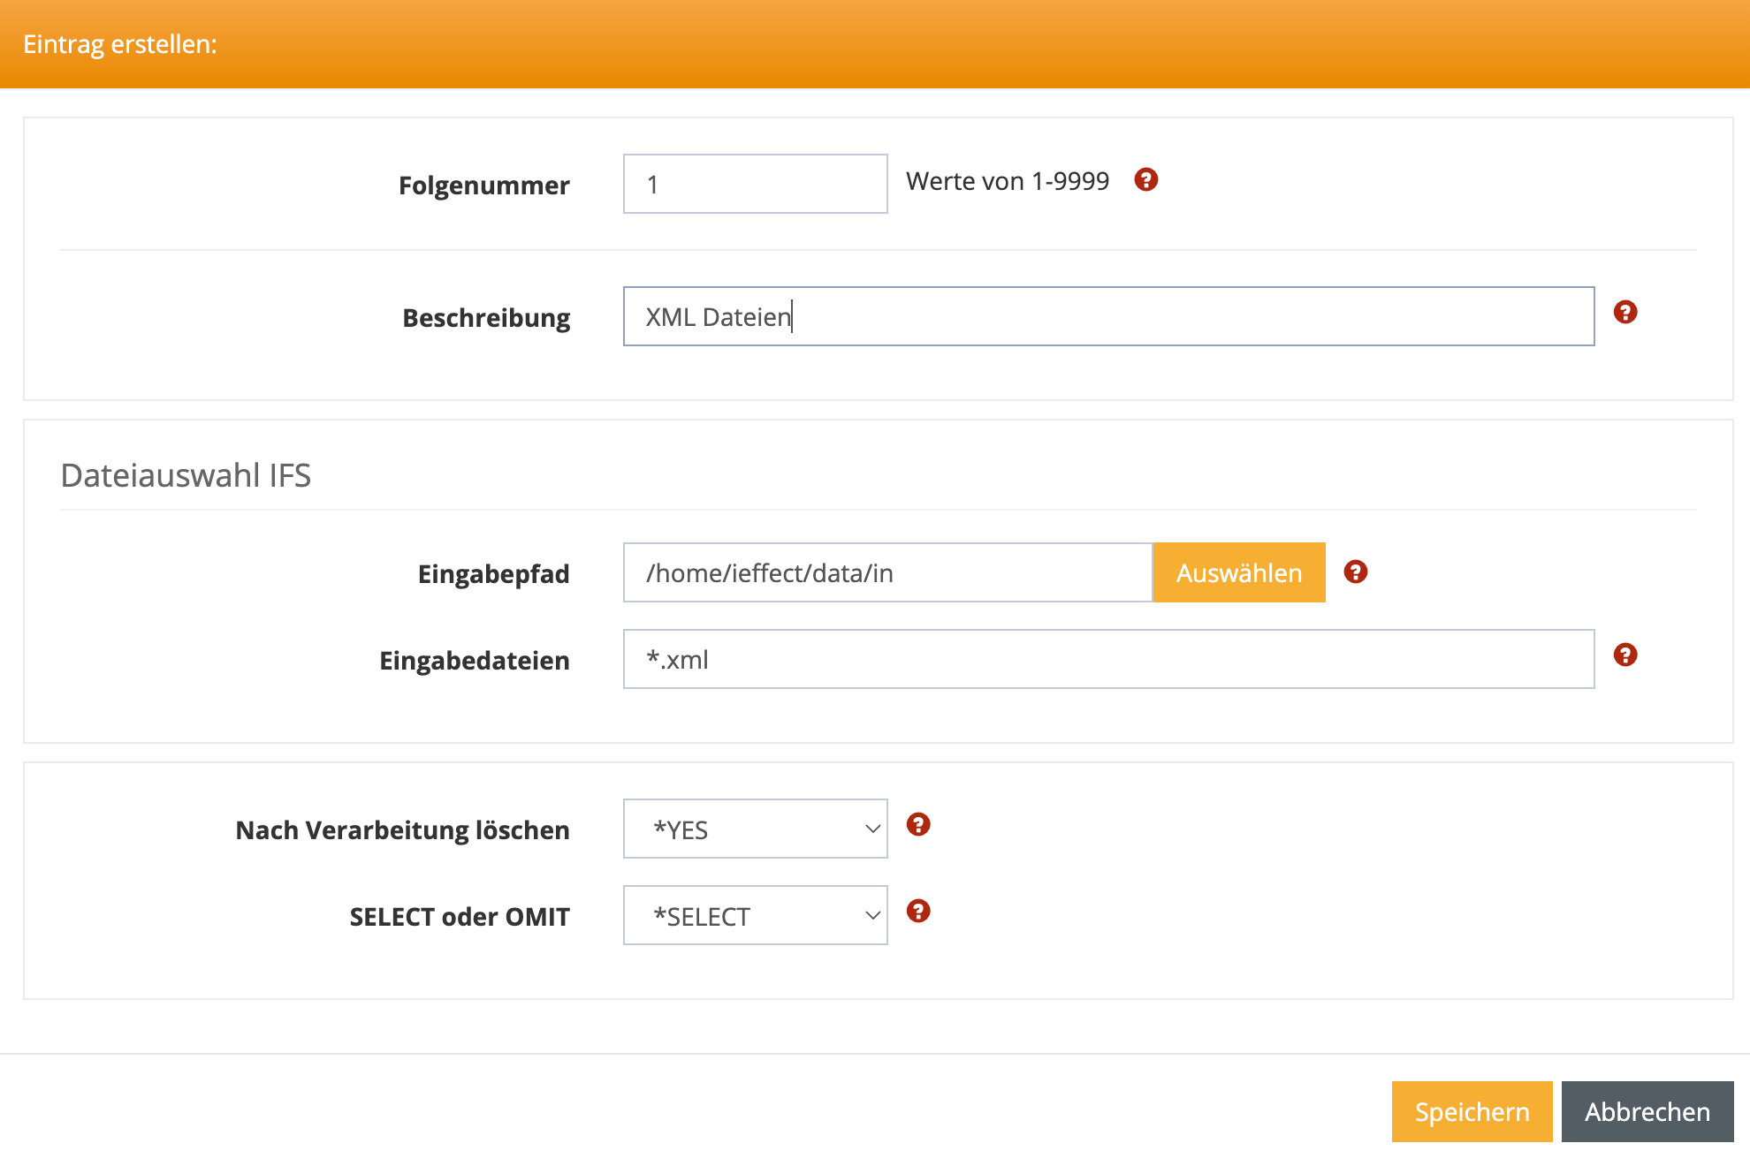This screenshot has width=1750, height=1166.
Task: Focus the *.xml Eingabedateien field
Action: 1108,659
